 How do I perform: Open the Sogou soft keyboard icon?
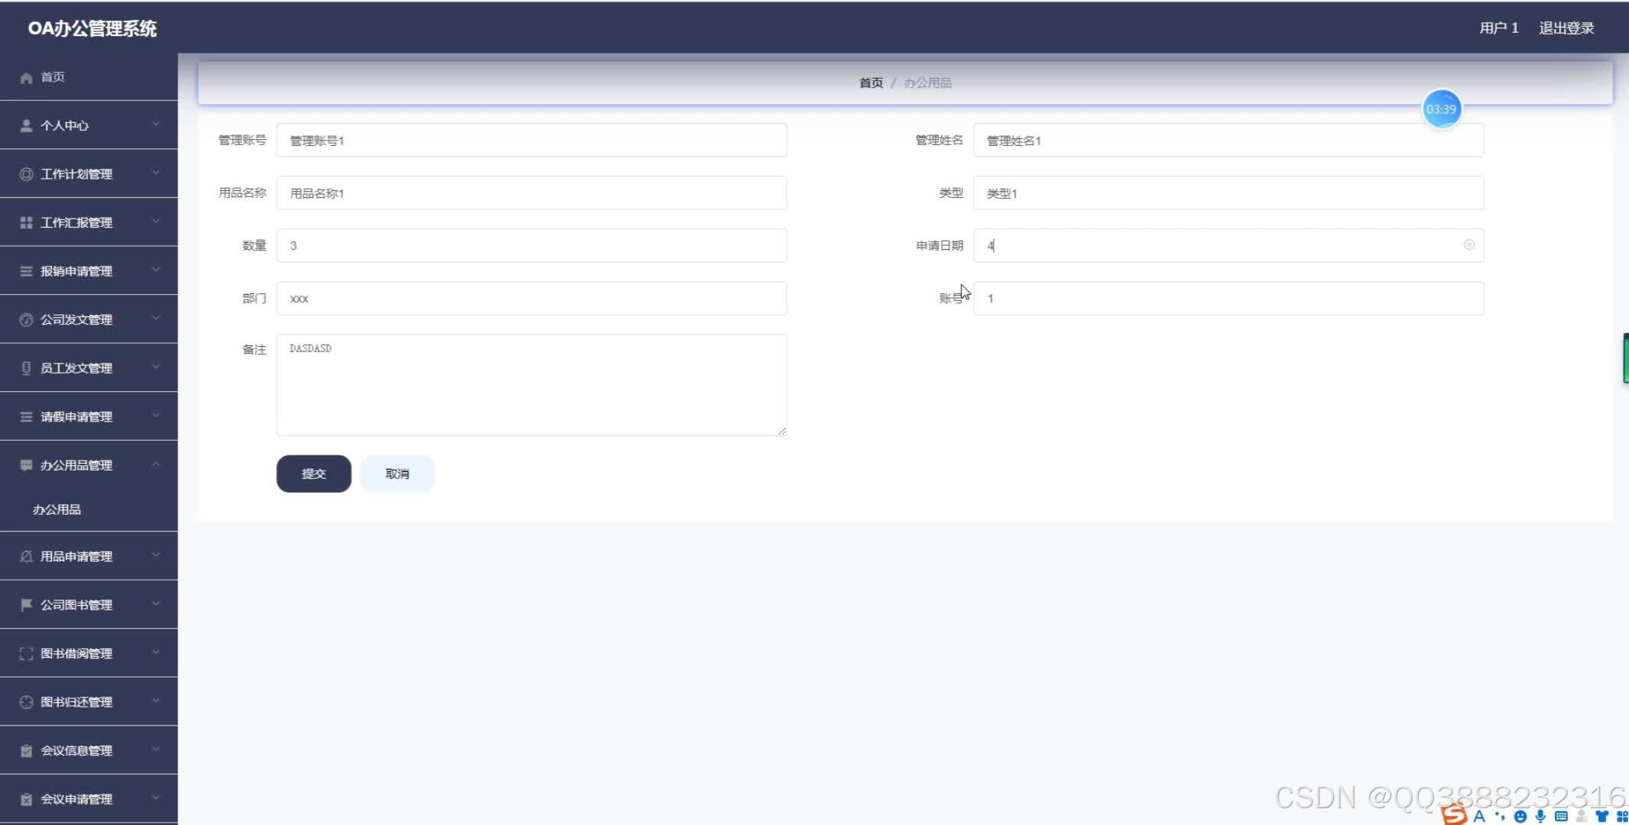coord(1561,816)
